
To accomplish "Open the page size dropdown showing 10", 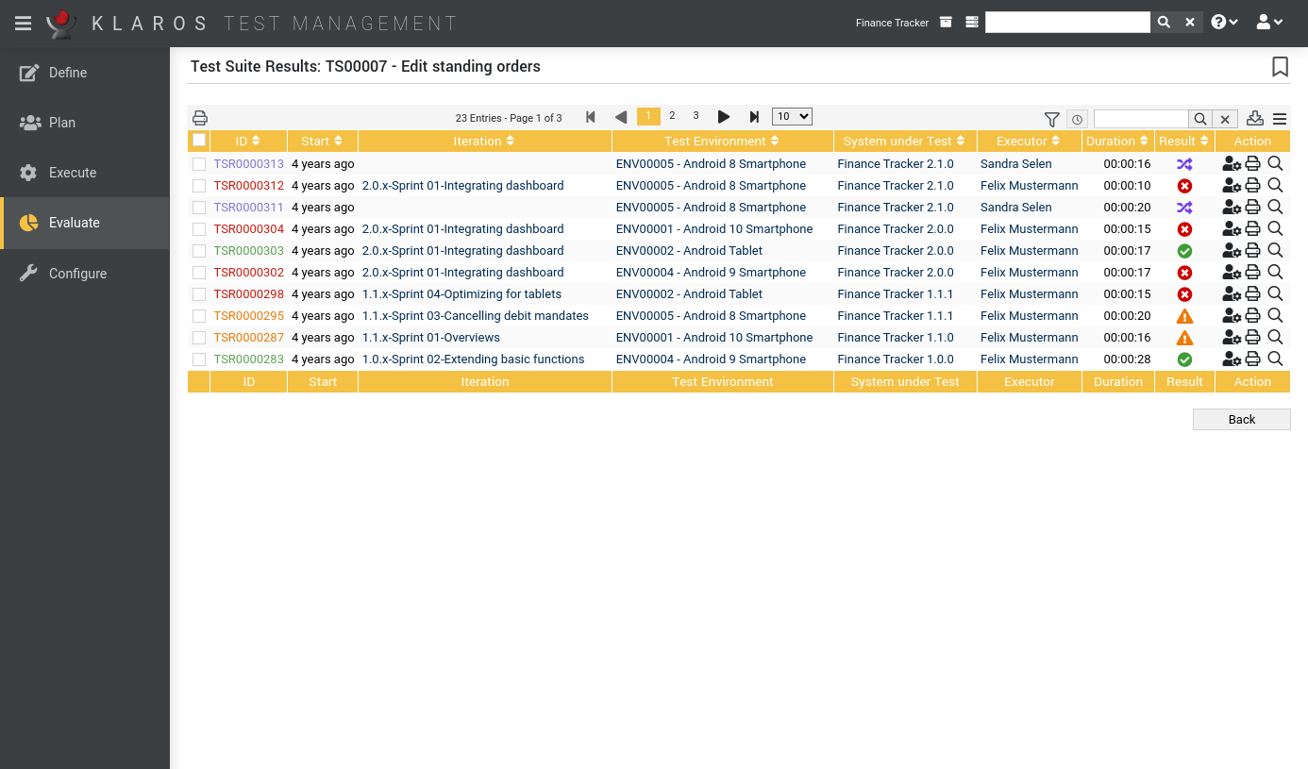I will pyautogui.click(x=791, y=116).
